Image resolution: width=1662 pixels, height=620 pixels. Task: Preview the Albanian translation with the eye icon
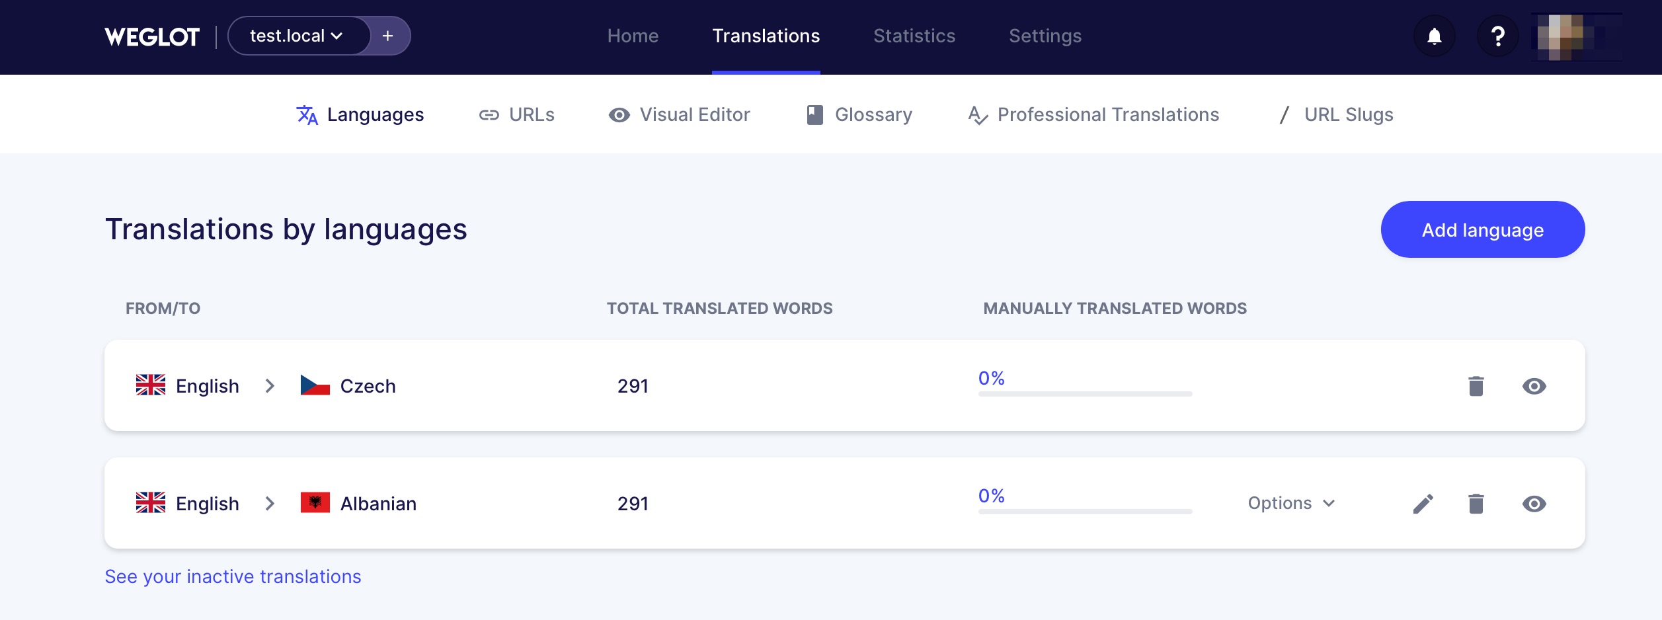point(1535,503)
